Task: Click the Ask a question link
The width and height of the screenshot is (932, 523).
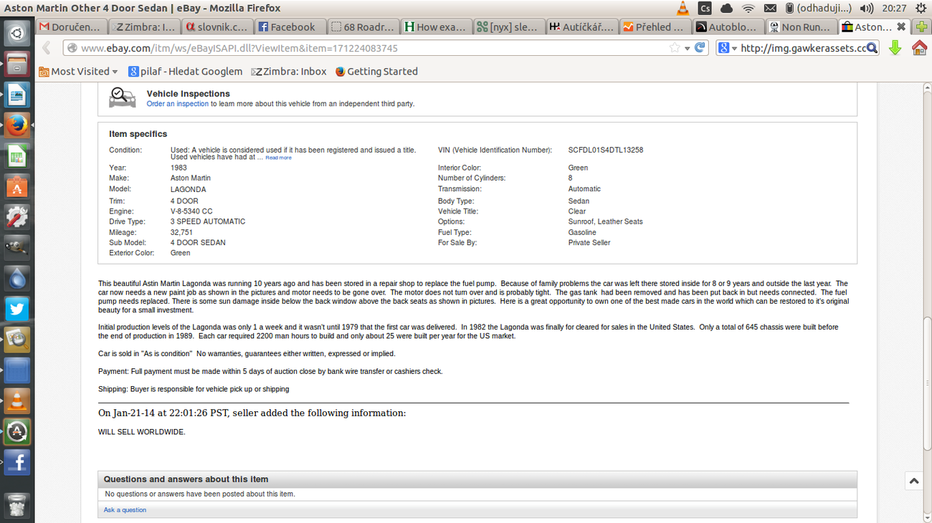Action: 125,510
